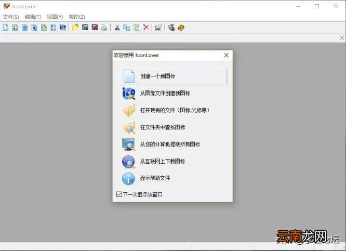Click the red X Delete toolbar icon
346x251 pixels.
[146, 28]
